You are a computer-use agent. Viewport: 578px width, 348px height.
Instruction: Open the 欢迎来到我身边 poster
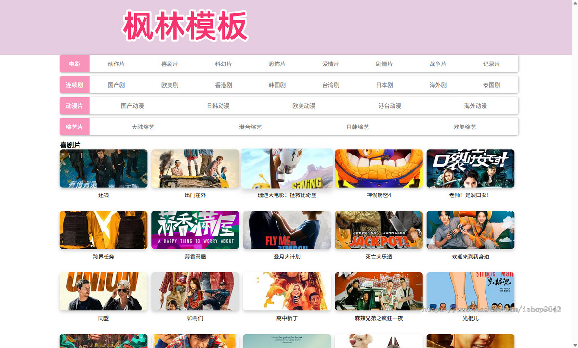point(471,230)
